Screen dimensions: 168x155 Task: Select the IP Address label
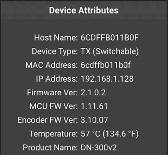(57, 79)
